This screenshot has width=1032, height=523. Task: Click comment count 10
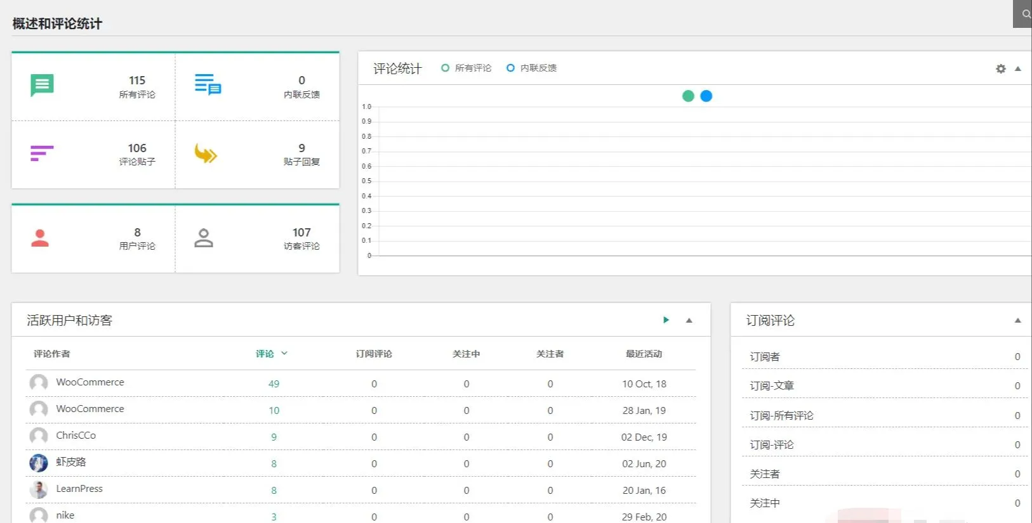pyautogui.click(x=274, y=411)
